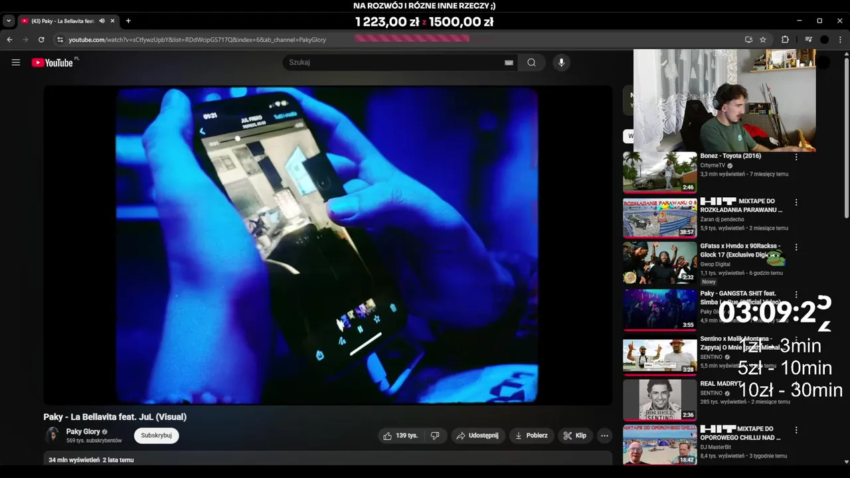The image size is (850, 478).
Task: Open the on-screen keyboard icon in search
Action: coord(509,62)
